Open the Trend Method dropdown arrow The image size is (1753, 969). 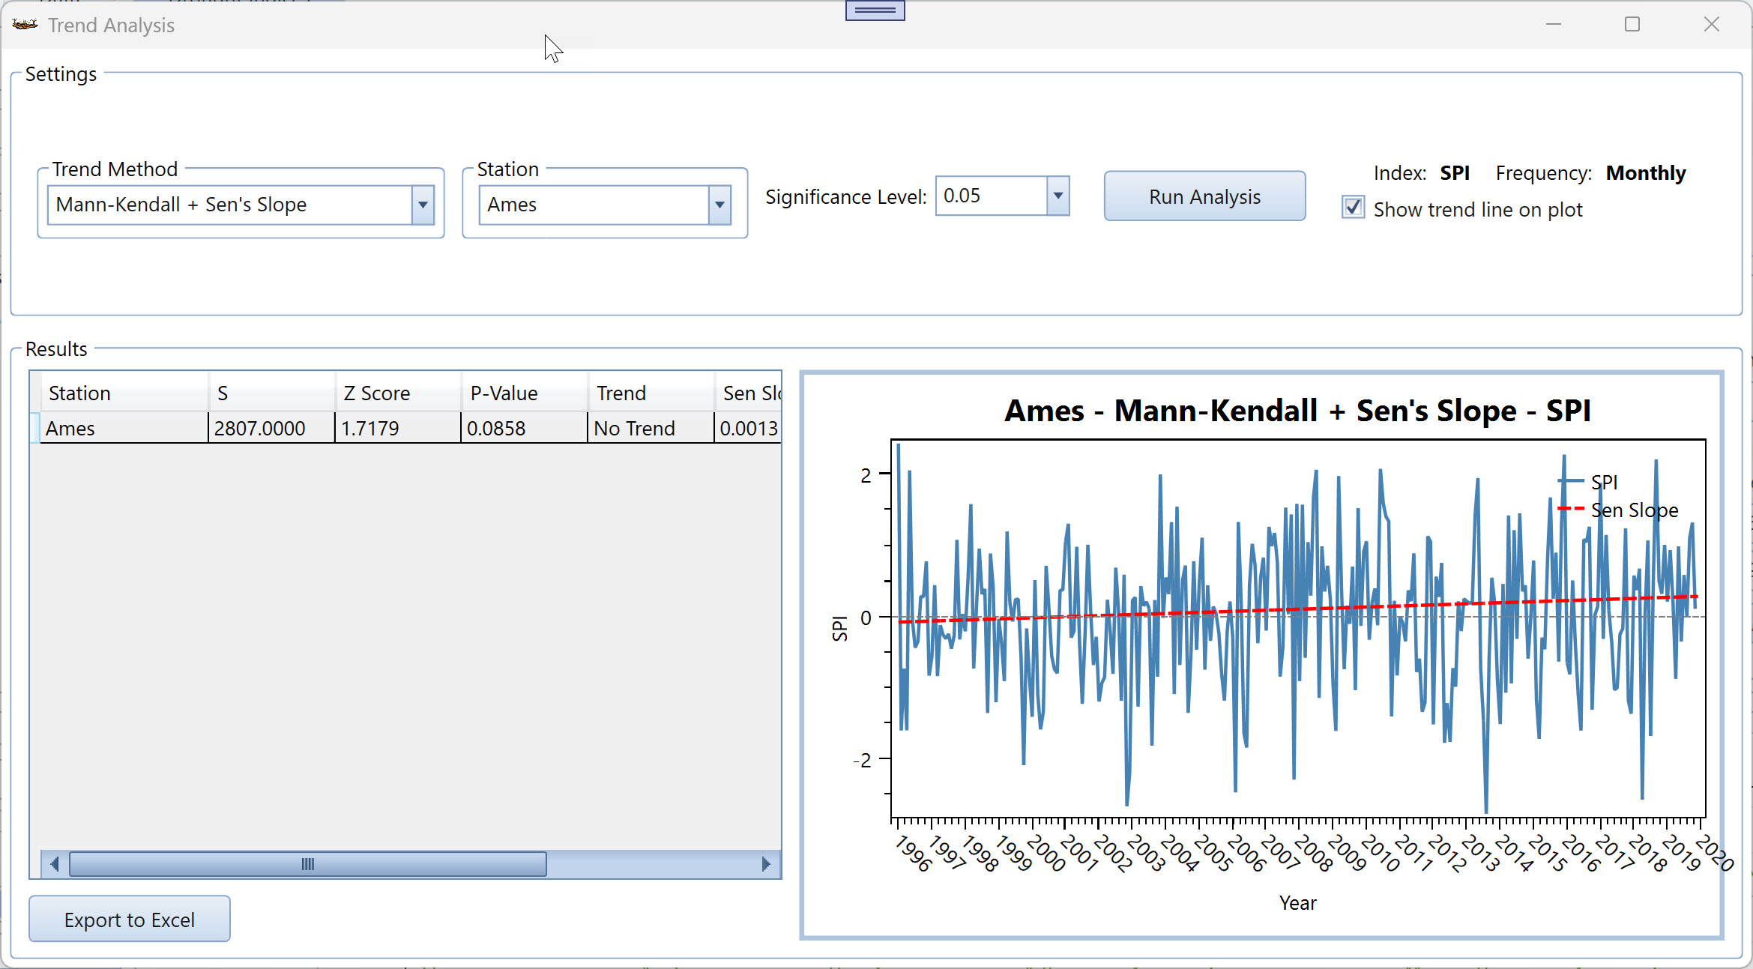pyautogui.click(x=423, y=205)
